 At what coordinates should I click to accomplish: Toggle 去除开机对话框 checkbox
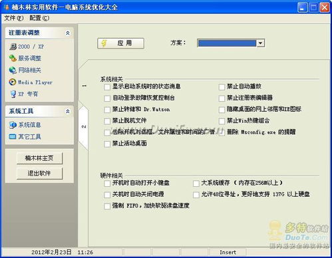click(107, 132)
